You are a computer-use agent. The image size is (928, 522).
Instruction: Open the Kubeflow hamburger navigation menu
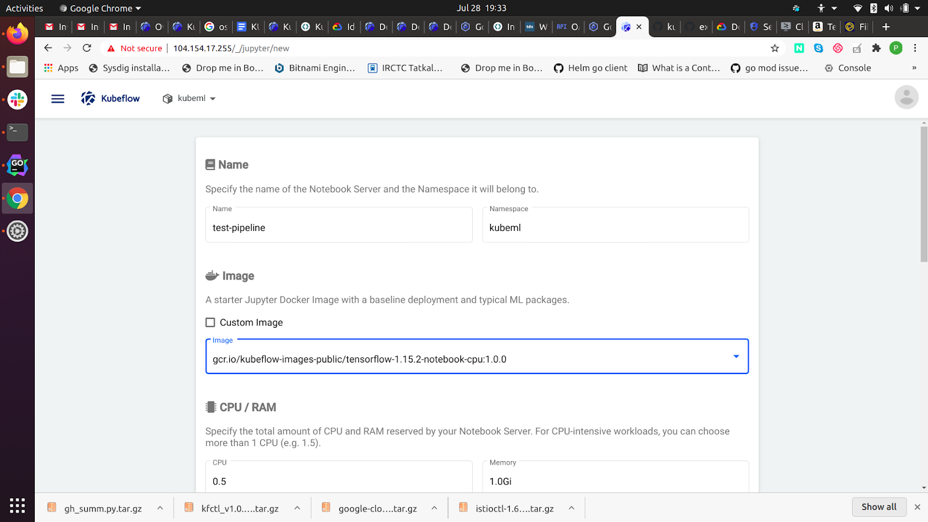57,98
